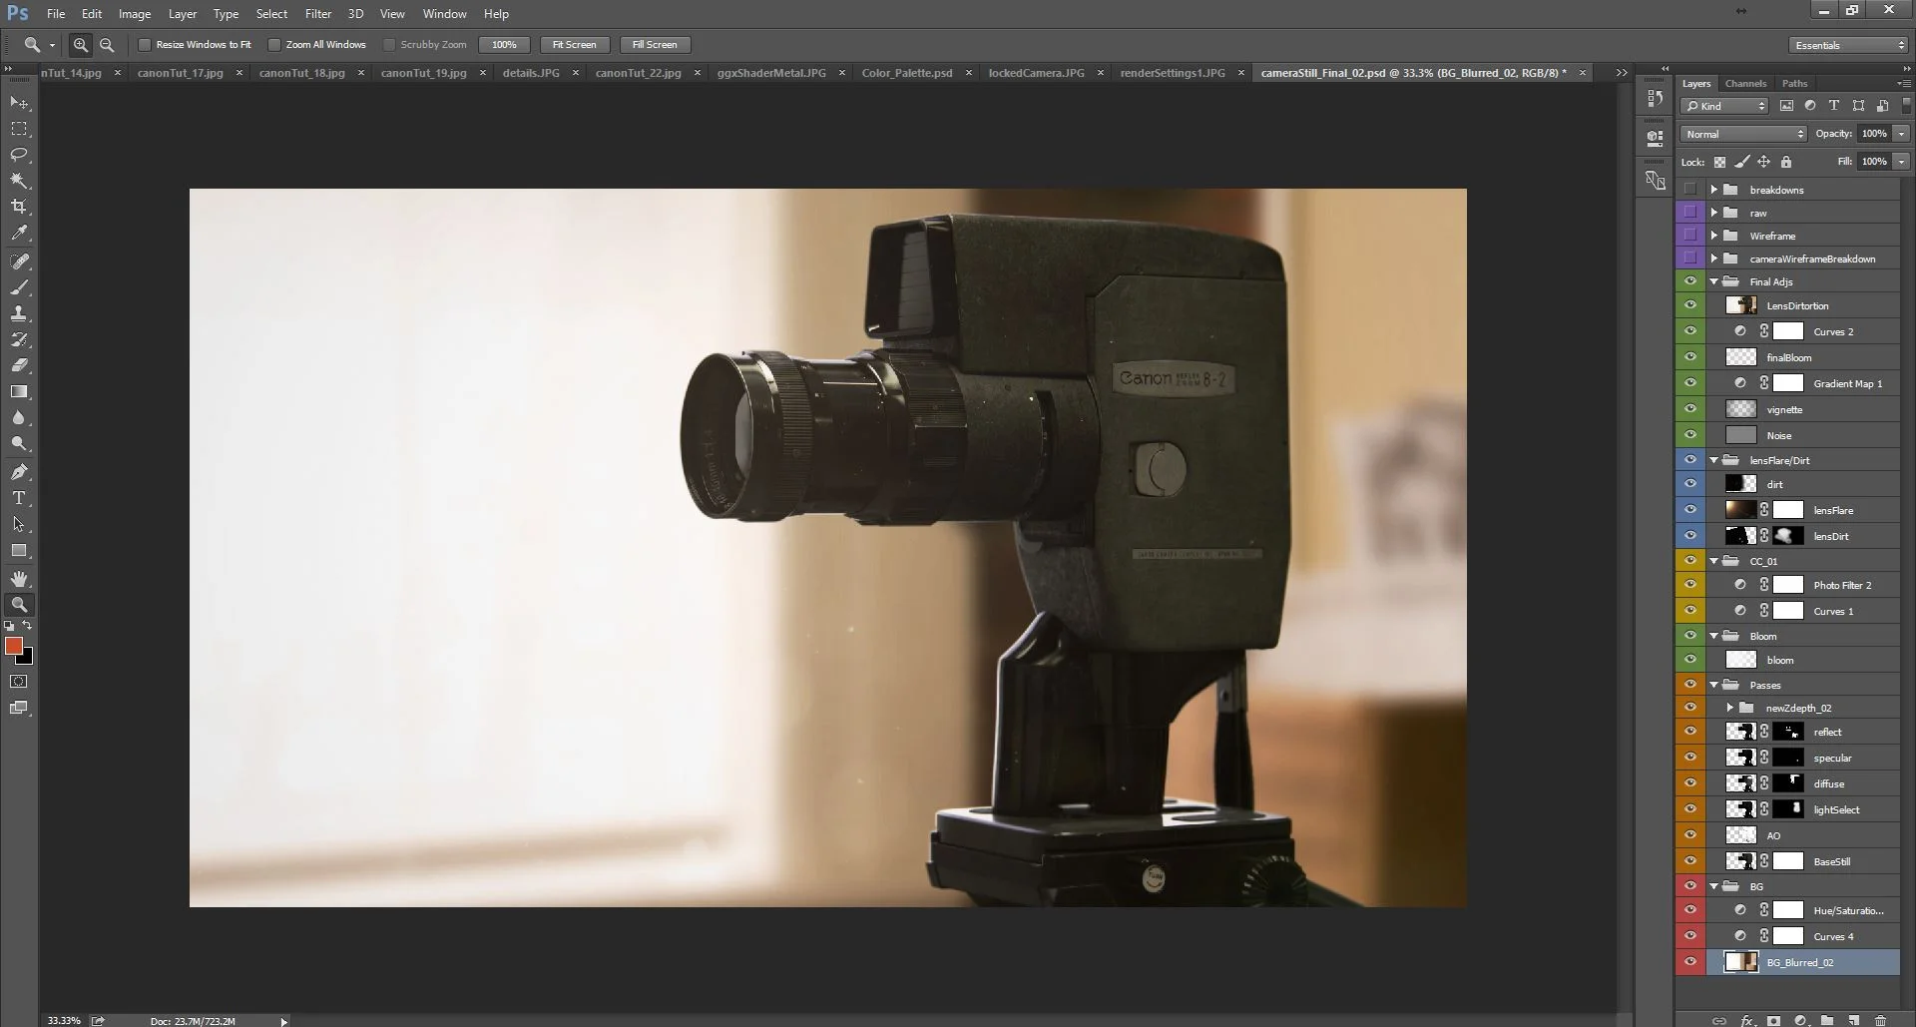1916x1027 pixels.
Task: Open the Filter menu
Action: pos(318,14)
